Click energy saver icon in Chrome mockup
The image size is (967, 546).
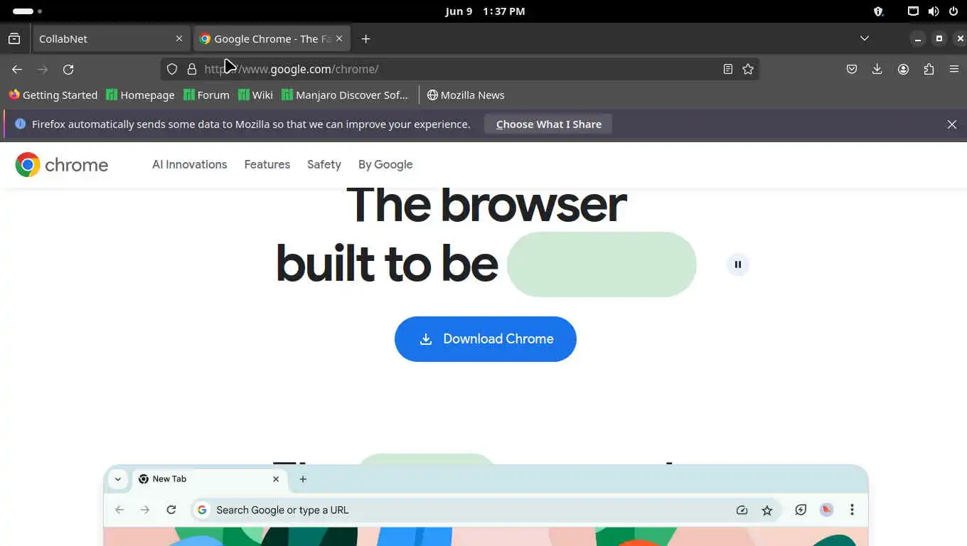801,510
